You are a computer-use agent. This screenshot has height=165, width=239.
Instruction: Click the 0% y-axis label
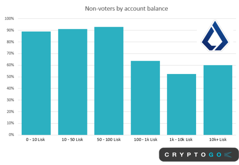coord(11,135)
